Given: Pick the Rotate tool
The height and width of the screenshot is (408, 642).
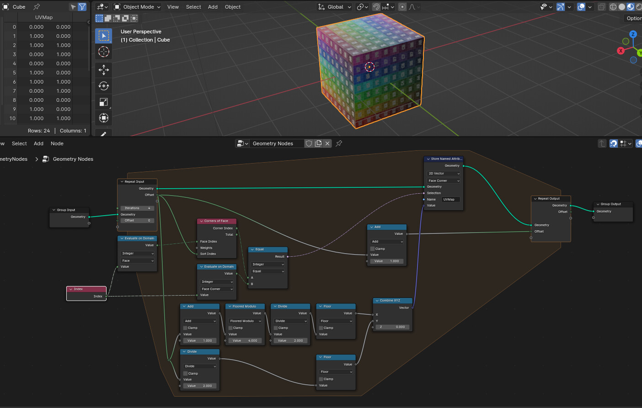Looking at the screenshot, I should click(x=104, y=86).
